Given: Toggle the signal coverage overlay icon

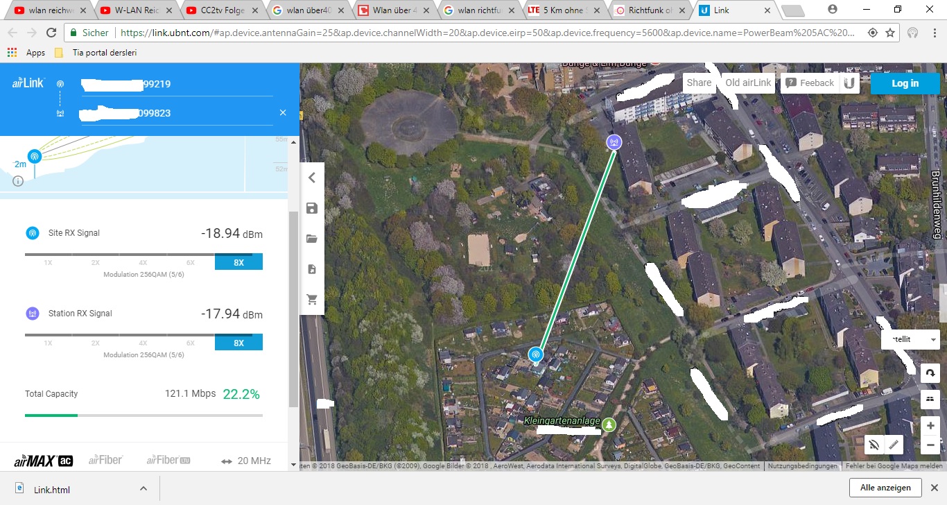Looking at the screenshot, I should [x=874, y=445].
